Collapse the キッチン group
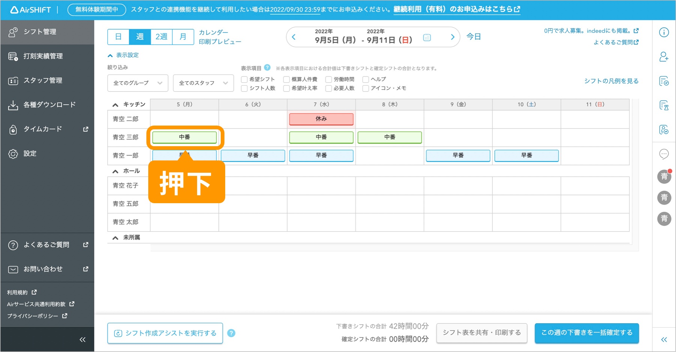Screen dimensions: 676x352 pyautogui.click(x=116, y=105)
